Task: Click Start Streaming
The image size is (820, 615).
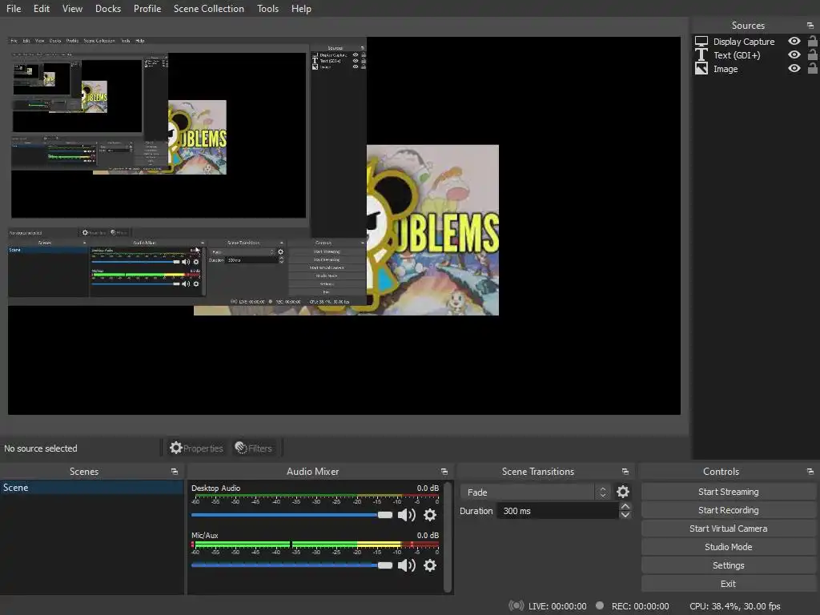Action: pos(729,492)
